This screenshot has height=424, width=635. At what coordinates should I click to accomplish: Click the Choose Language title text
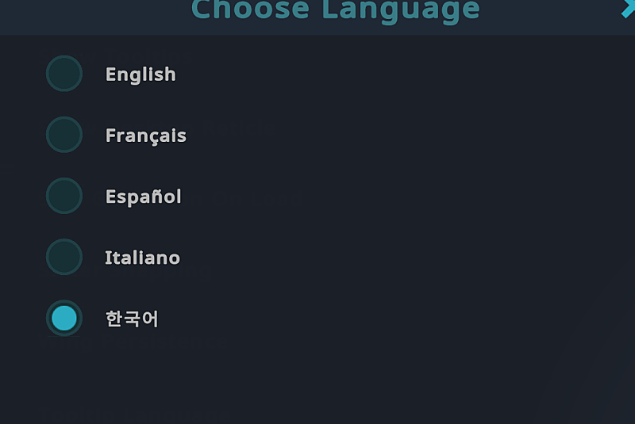tap(336, 11)
